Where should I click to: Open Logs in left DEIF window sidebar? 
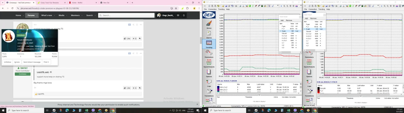point(209,83)
